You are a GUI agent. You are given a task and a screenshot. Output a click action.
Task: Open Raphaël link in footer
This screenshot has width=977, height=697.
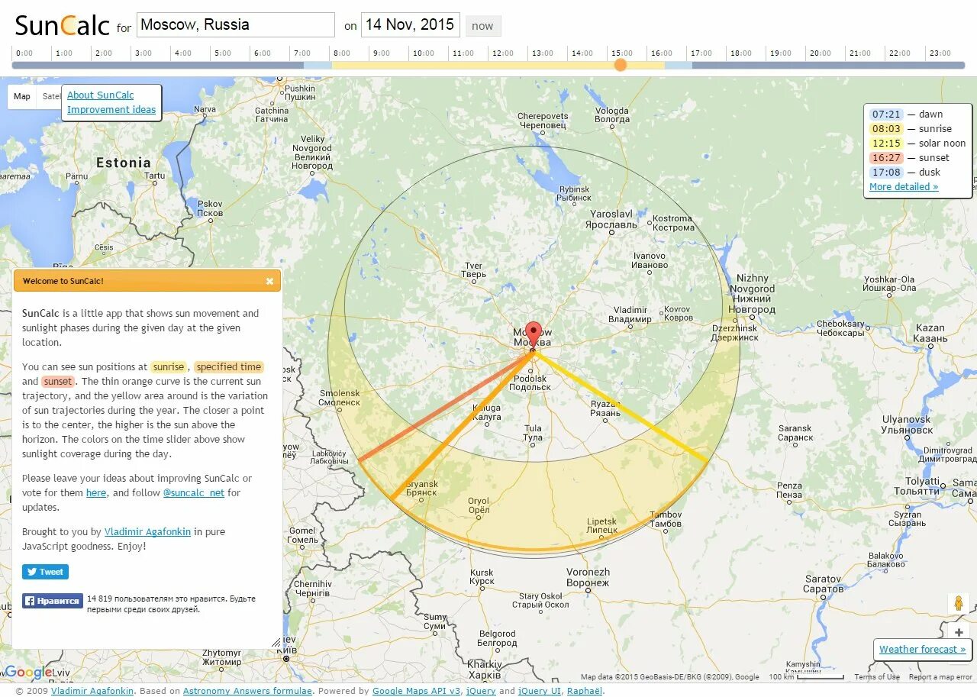pos(585,691)
